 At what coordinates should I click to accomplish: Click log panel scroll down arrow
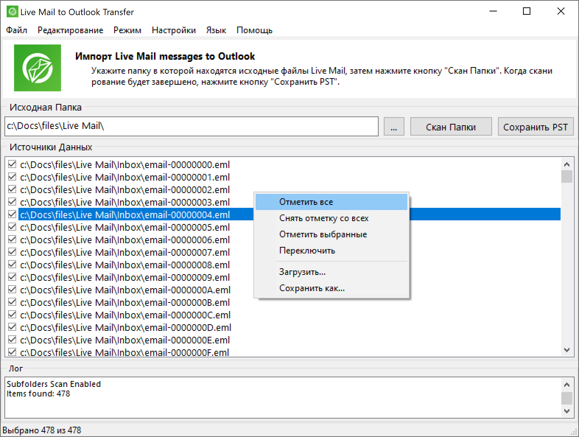click(567, 411)
